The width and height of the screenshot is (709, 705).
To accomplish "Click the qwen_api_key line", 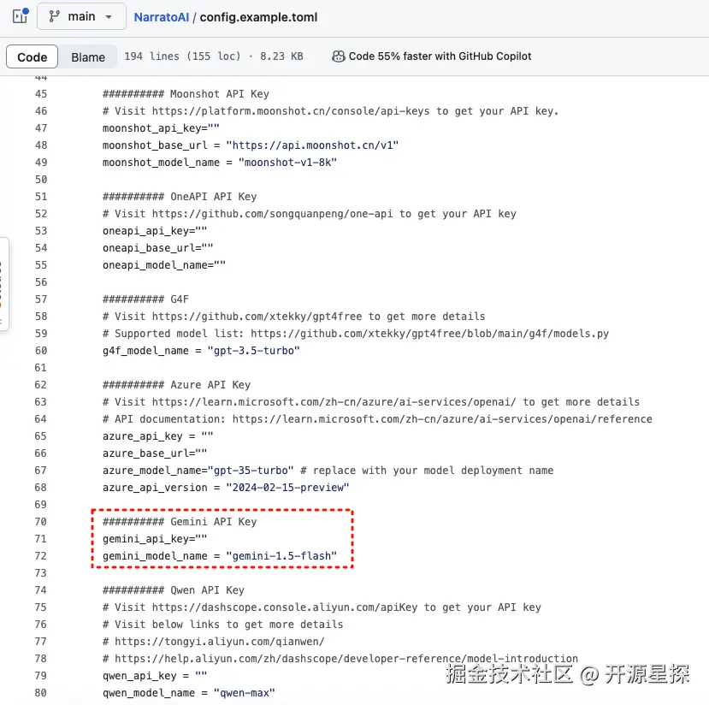I will (x=155, y=676).
